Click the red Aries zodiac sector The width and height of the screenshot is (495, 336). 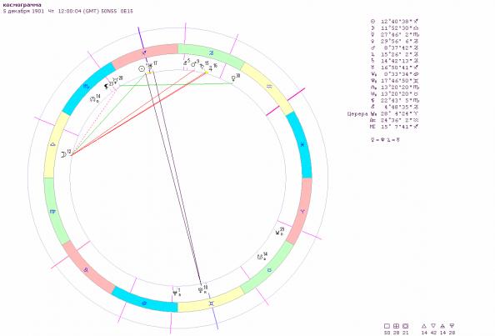301,211
